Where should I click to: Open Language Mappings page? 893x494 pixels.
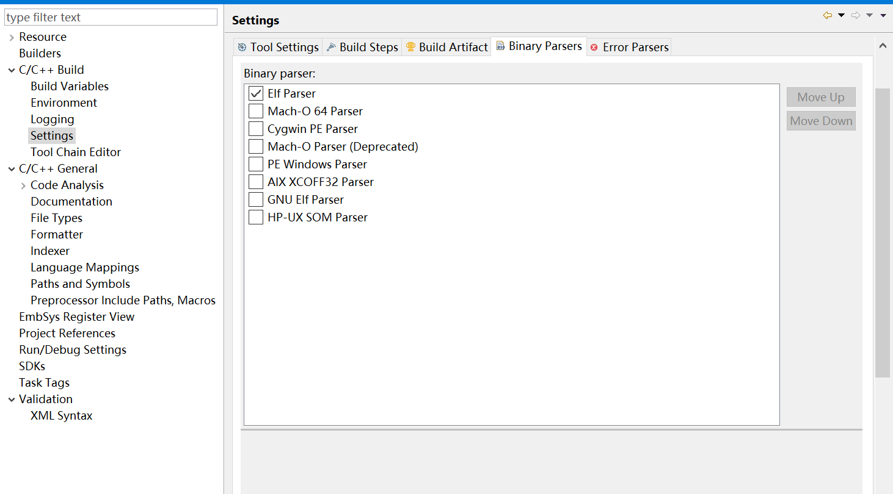coord(85,267)
